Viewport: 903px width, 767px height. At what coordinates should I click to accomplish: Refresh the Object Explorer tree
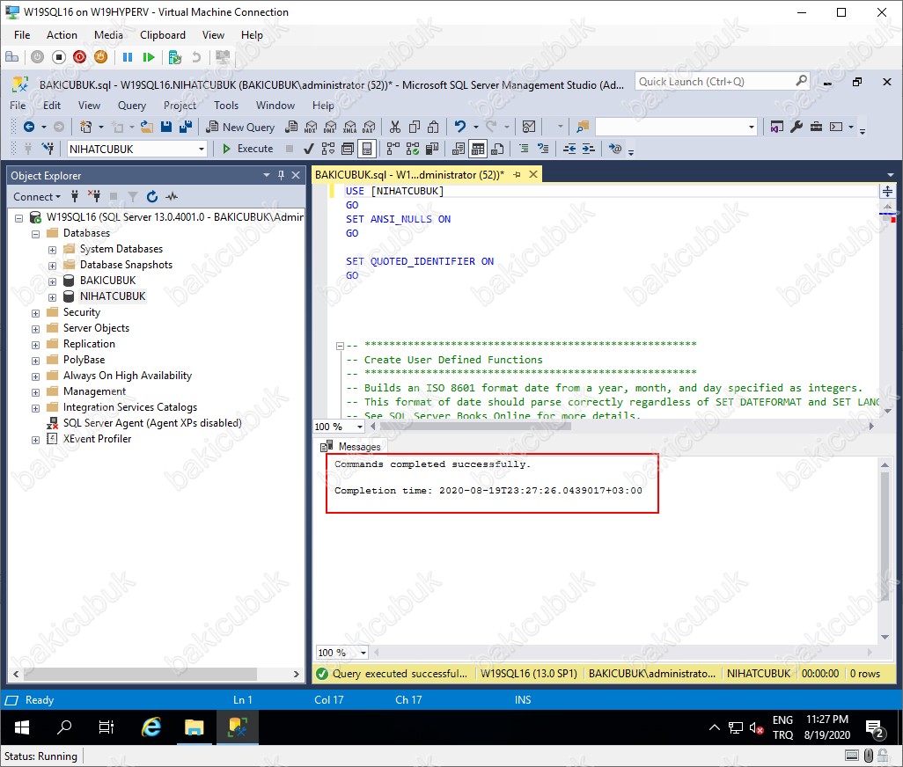(152, 197)
